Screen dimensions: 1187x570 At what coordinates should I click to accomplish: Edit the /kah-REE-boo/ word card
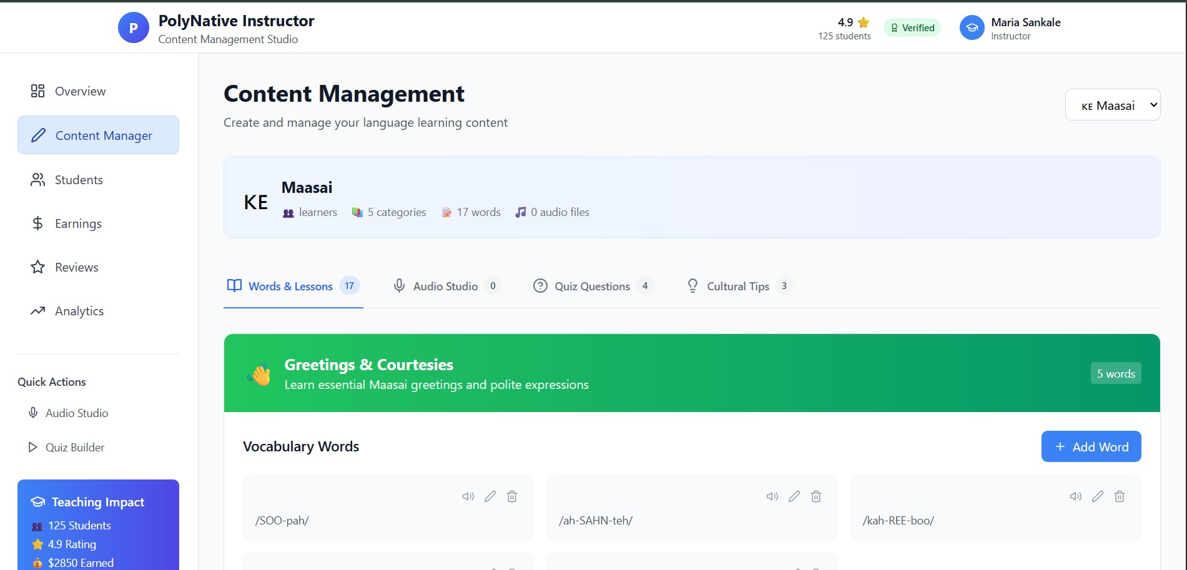[1098, 496]
